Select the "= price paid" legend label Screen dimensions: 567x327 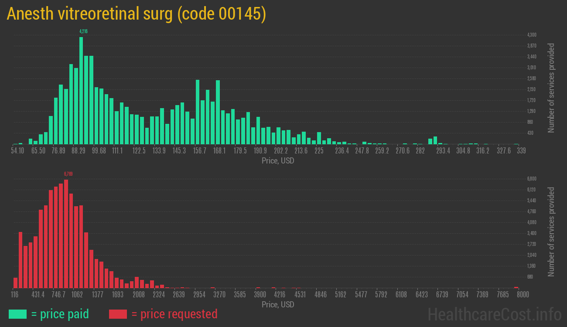(x=60, y=314)
